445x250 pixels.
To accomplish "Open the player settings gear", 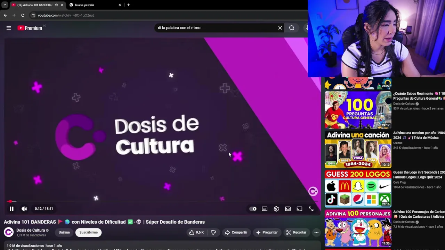I will 276,209.
